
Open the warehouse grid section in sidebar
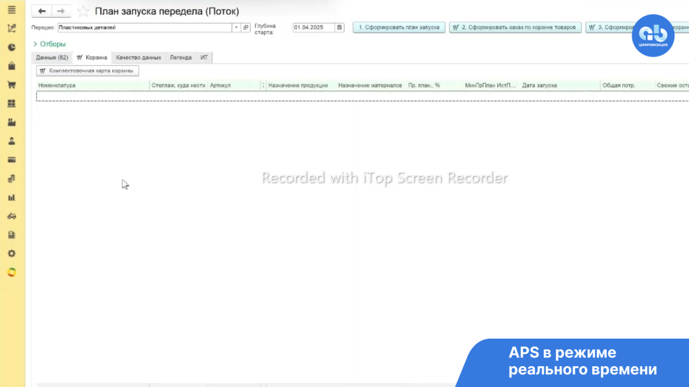(12, 103)
